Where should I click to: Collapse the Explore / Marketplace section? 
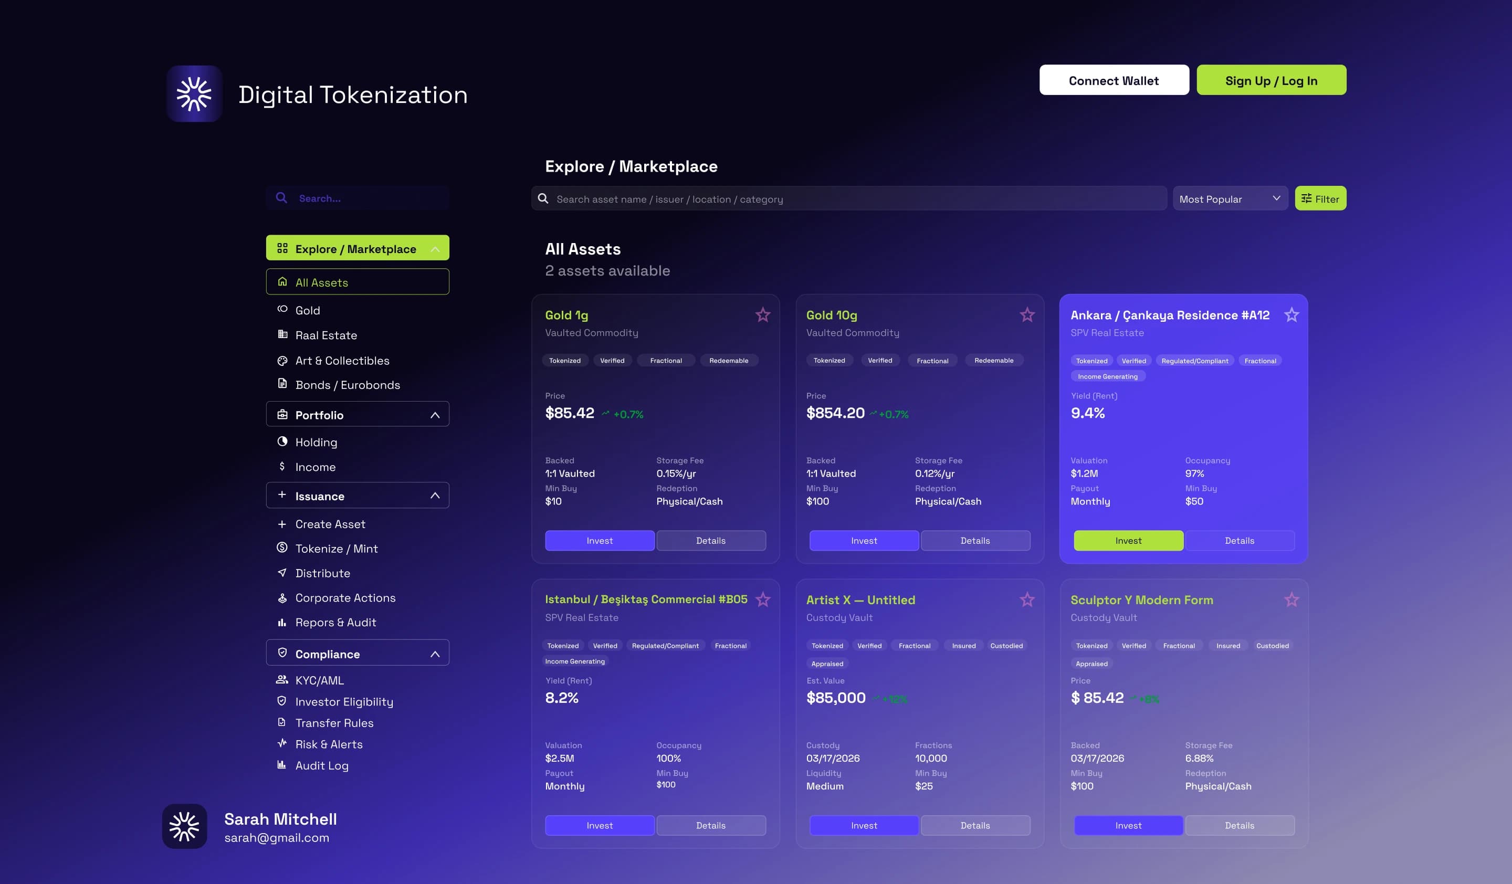click(435, 249)
